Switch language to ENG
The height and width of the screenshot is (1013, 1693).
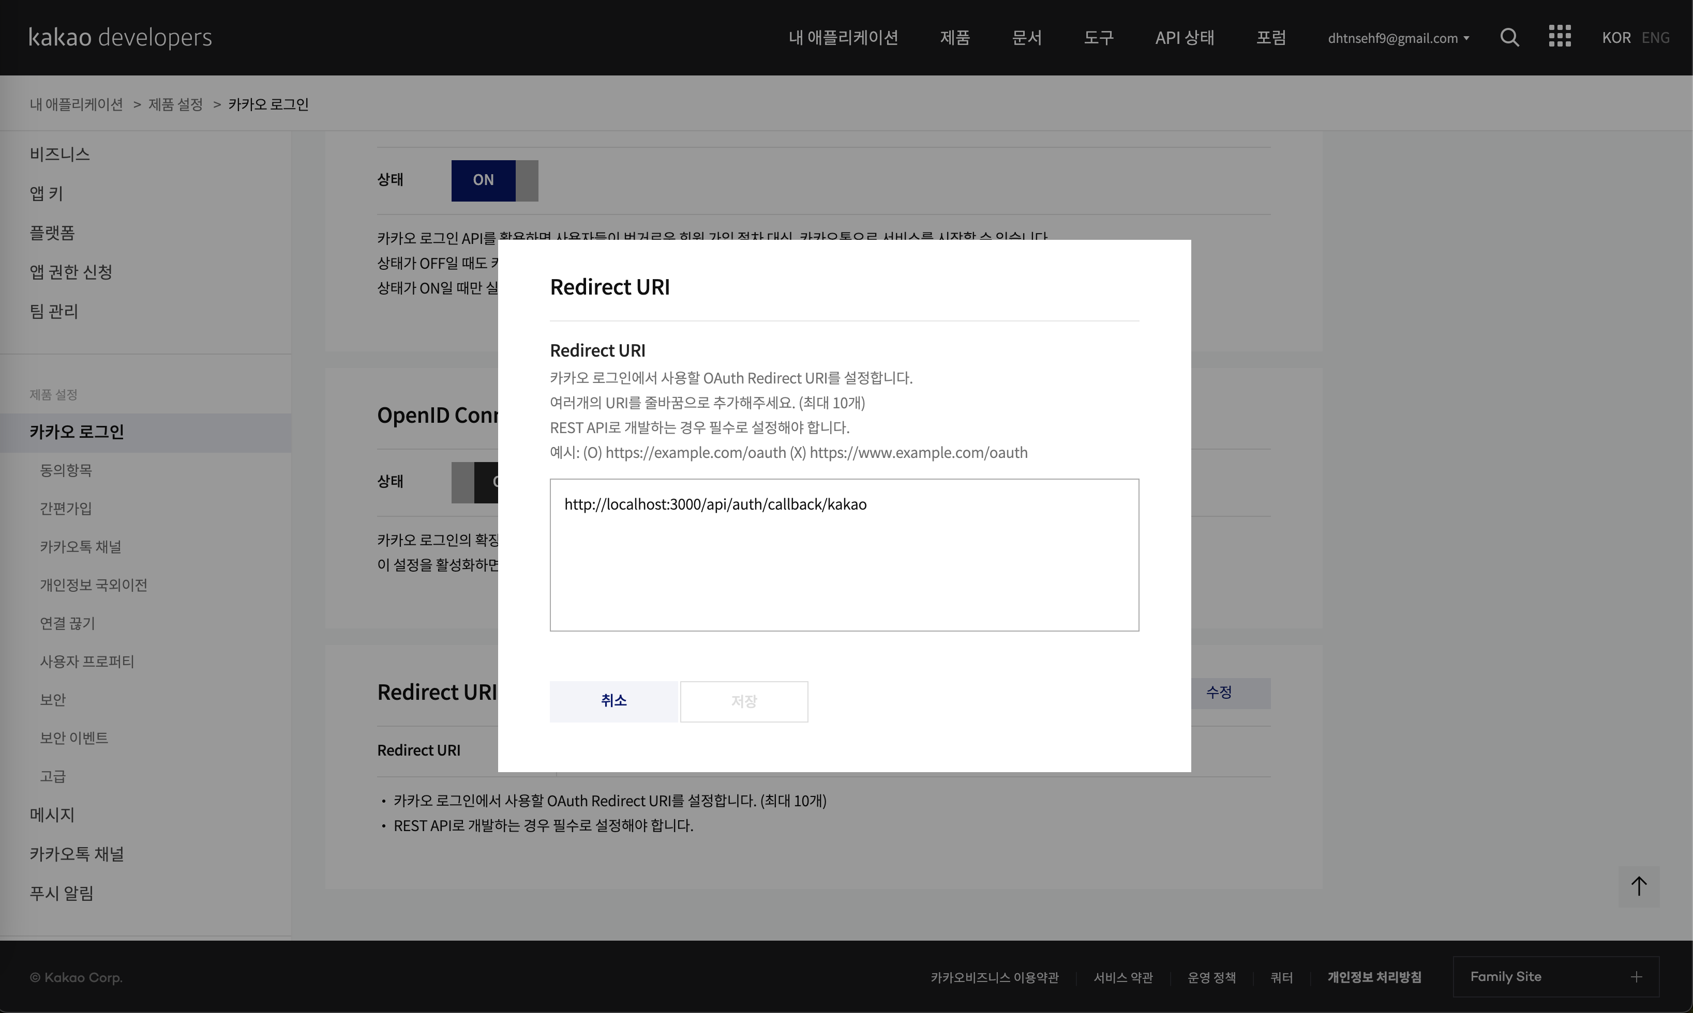[x=1655, y=38]
